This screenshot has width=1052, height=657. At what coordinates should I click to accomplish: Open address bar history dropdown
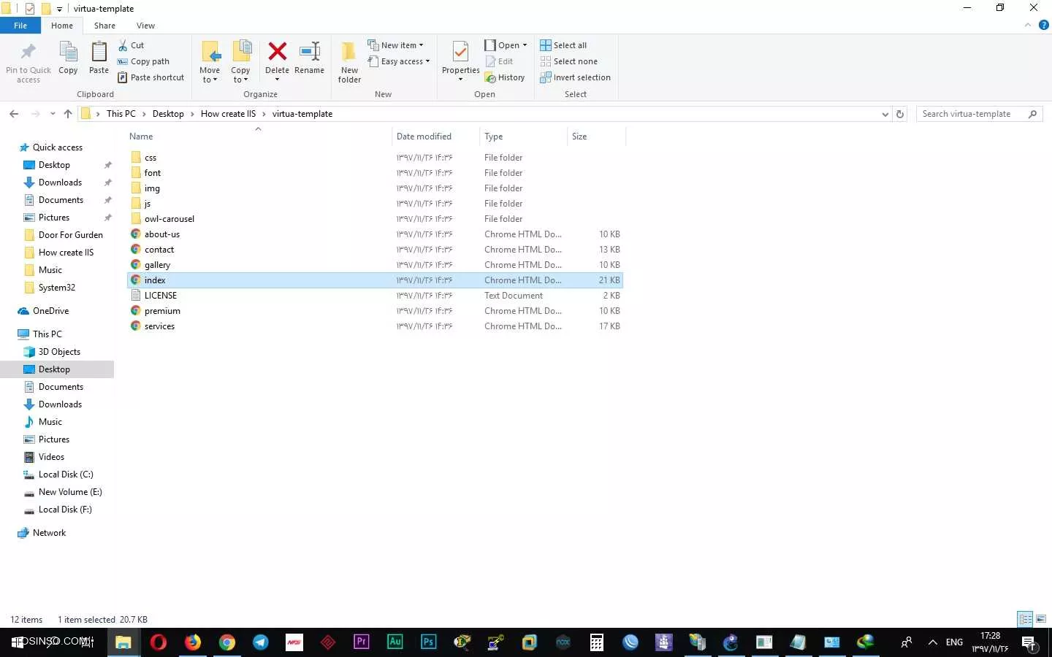click(x=885, y=114)
